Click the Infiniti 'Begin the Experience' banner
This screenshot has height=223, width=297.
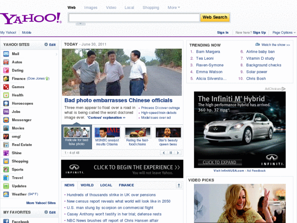[x=122, y=169]
